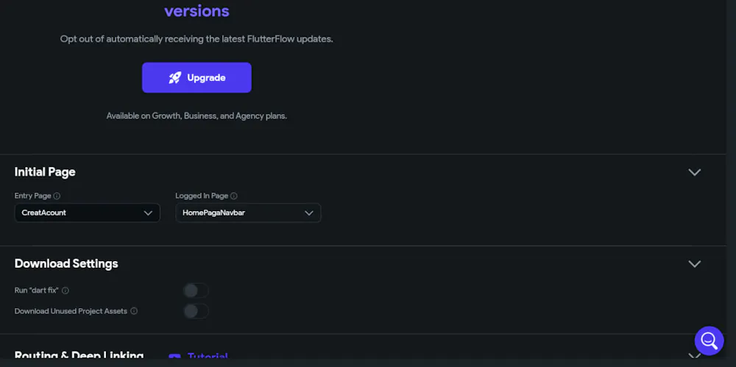Show info tooltip for Logged In Page

click(x=234, y=196)
